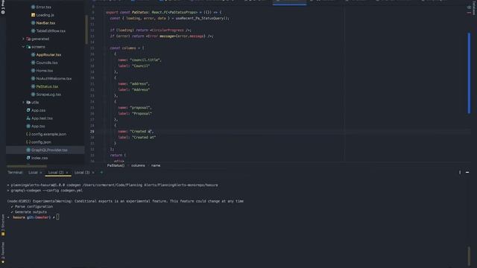Open NavBar.tsx in the project tree
477x268 pixels.
45,23
